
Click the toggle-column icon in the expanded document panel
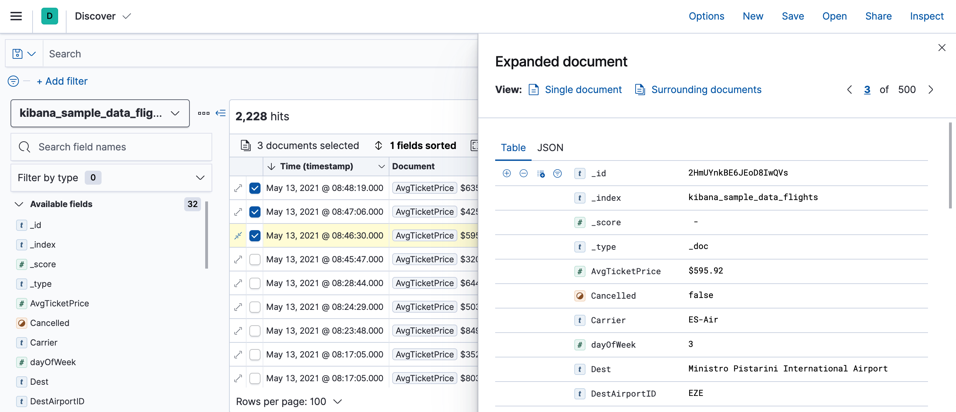[541, 173]
